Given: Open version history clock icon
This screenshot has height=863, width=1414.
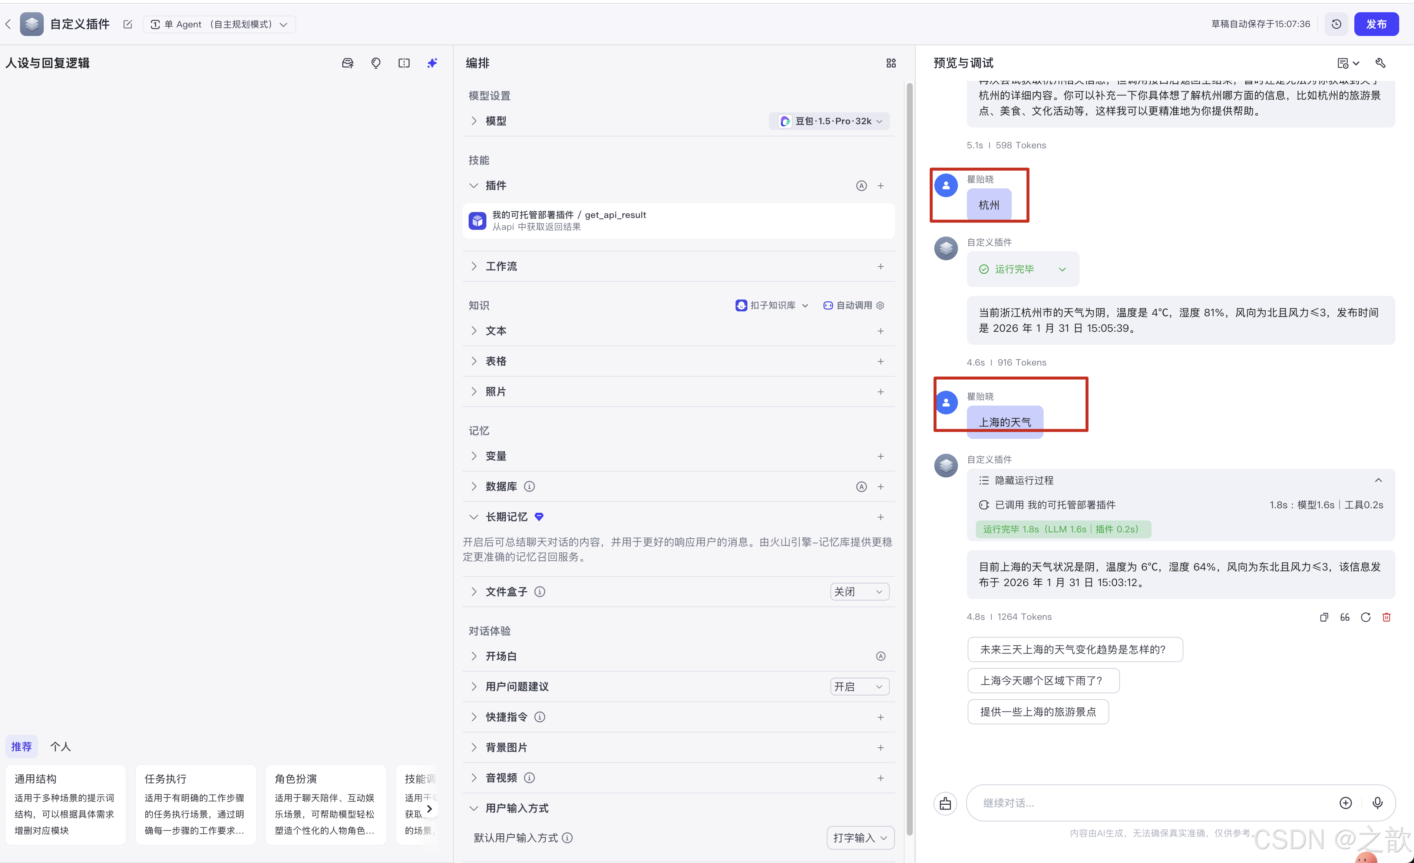Looking at the screenshot, I should pyautogui.click(x=1336, y=24).
